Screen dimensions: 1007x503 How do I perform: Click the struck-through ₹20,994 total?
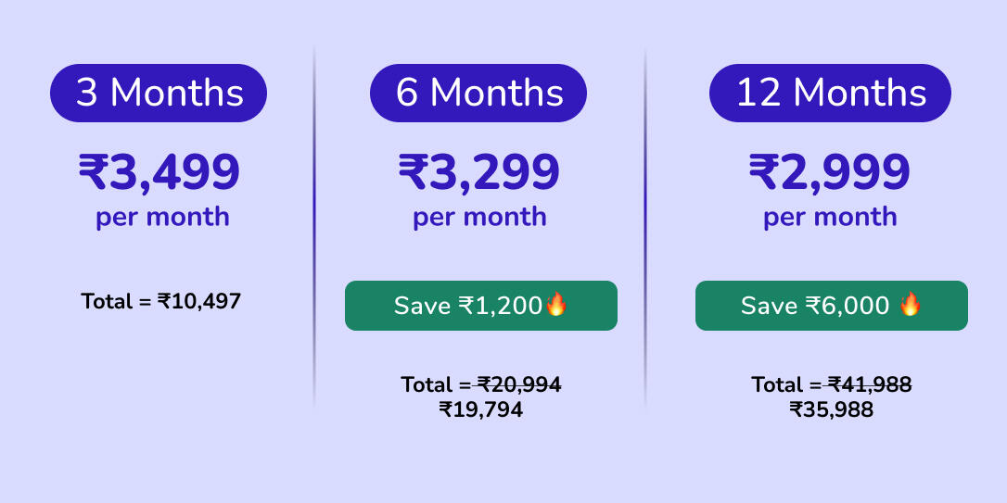pos(519,384)
